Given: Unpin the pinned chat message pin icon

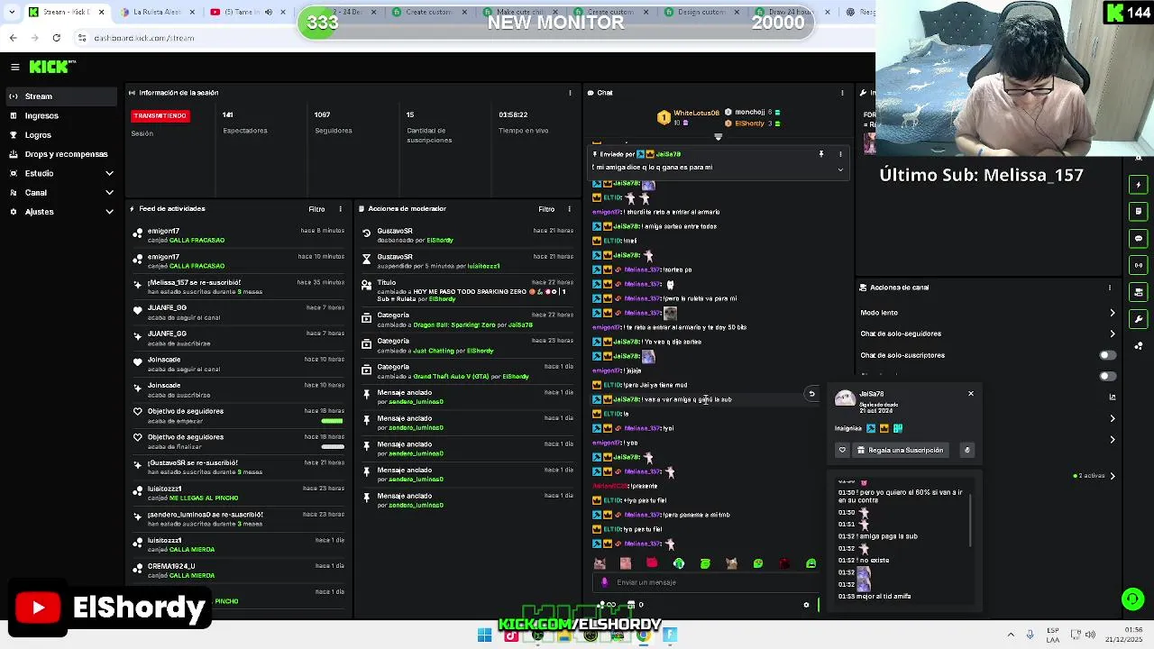Looking at the screenshot, I should click(x=820, y=154).
